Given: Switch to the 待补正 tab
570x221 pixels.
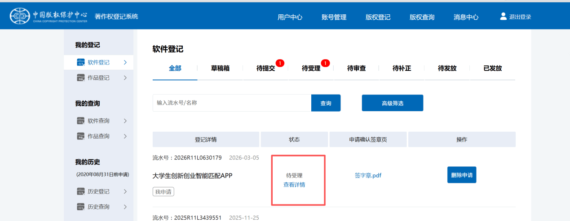Looking at the screenshot, I should pyautogui.click(x=402, y=69).
